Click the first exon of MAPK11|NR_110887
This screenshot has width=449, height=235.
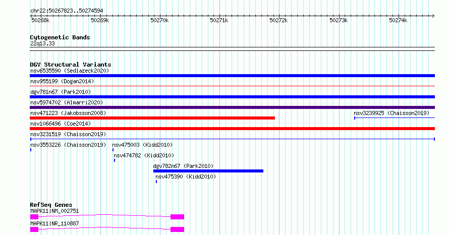[34, 229]
